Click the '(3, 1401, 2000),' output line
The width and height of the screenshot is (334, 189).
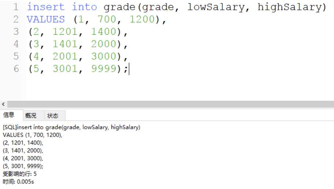[23, 151]
